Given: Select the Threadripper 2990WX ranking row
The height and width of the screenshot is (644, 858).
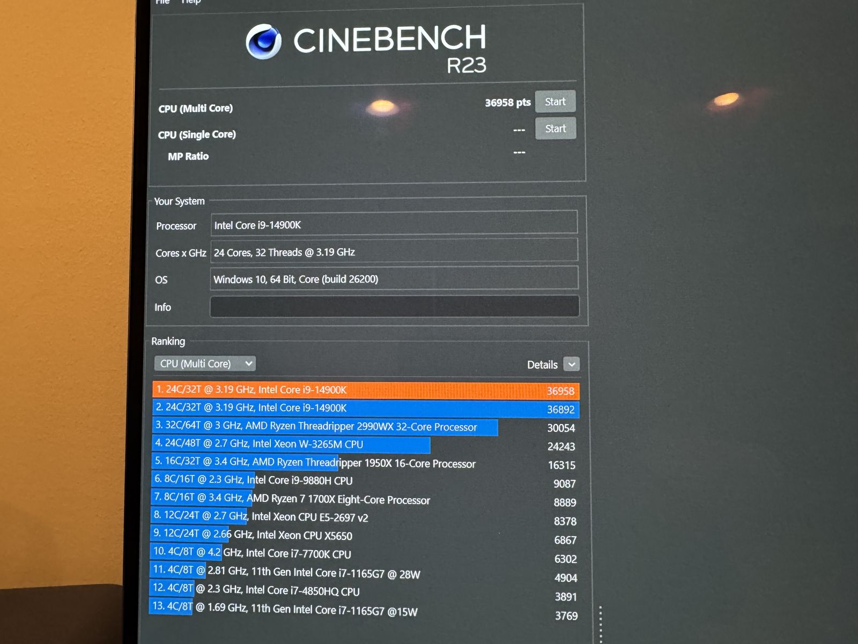Looking at the screenshot, I should pyautogui.click(x=365, y=427).
